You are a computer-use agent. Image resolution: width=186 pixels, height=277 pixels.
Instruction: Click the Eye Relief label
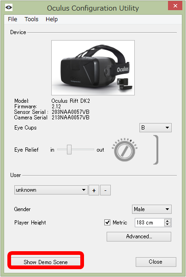click(26, 150)
